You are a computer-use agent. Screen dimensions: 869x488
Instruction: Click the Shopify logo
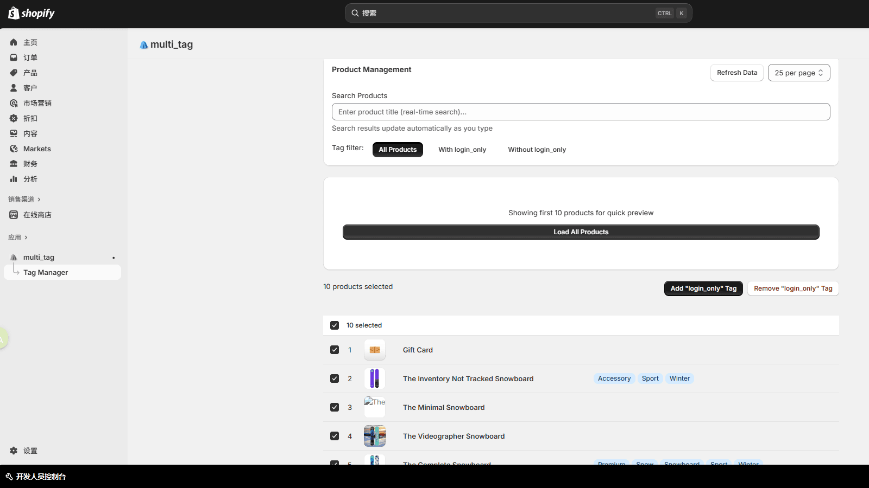(32, 13)
